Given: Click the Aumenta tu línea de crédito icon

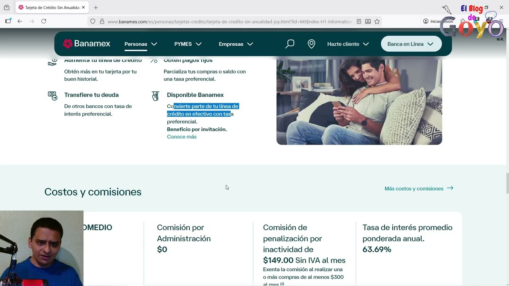Looking at the screenshot, I should point(52,62).
